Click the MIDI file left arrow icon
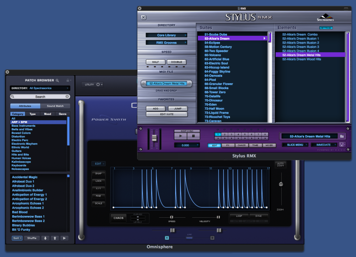 tap(143, 83)
